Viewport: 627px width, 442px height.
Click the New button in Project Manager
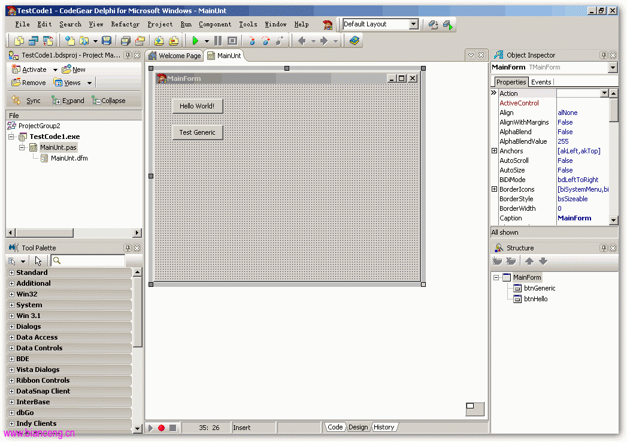(x=74, y=69)
